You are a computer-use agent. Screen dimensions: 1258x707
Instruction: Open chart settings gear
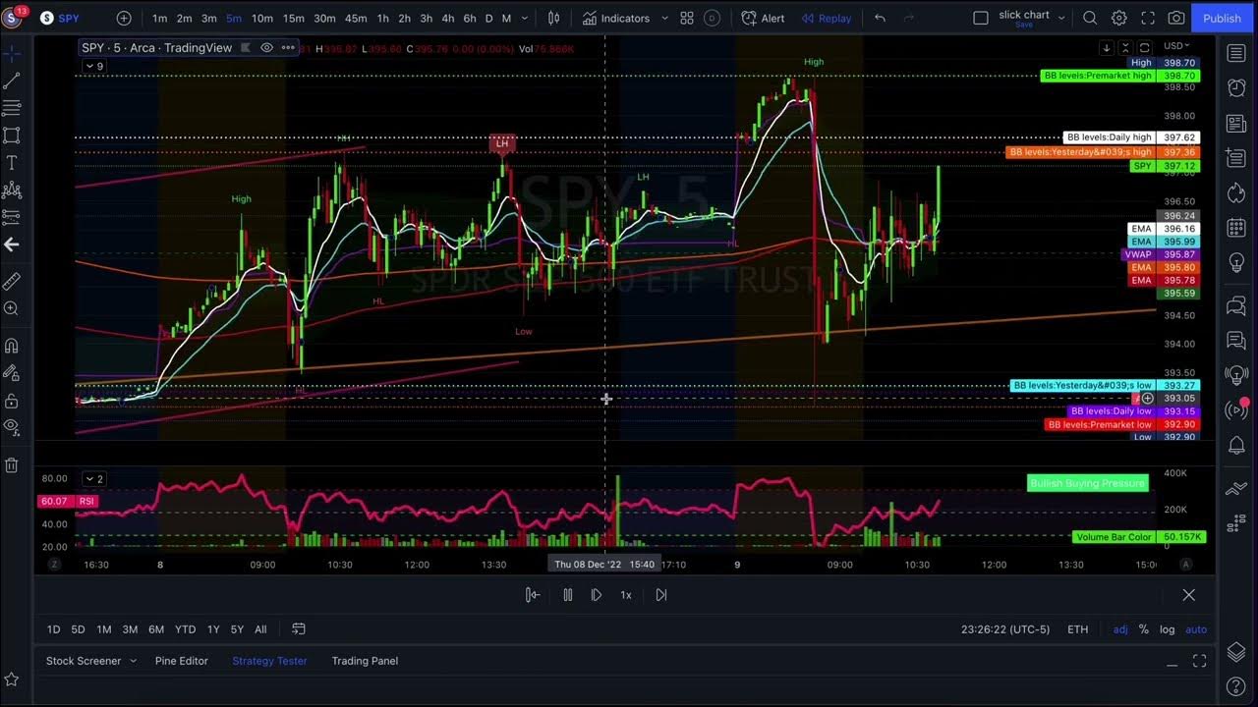click(x=1118, y=18)
